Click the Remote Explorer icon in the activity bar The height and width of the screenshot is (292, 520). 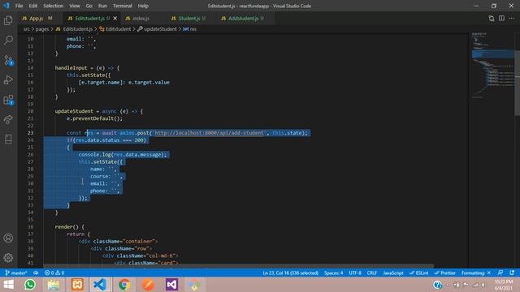point(8,119)
